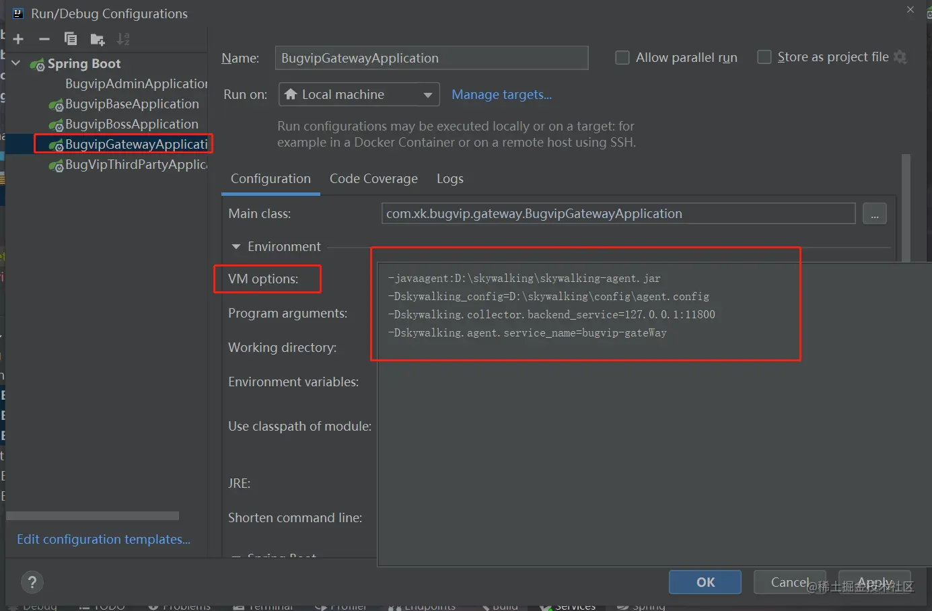Click the JRE label

pos(240,484)
